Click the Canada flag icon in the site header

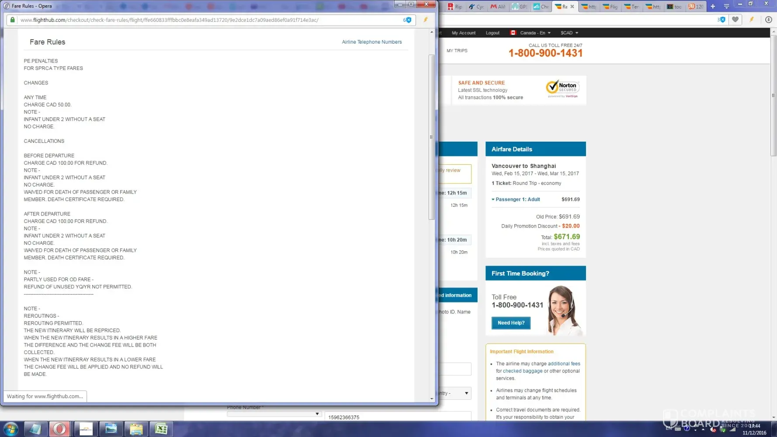point(513,33)
